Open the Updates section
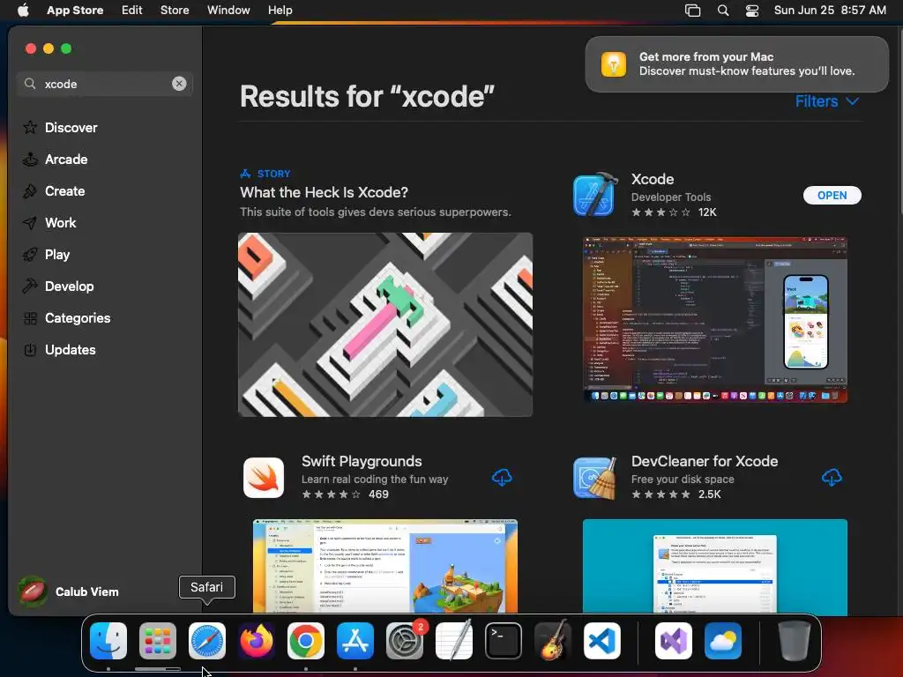This screenshot has height=677, width=903. point(59,349)
